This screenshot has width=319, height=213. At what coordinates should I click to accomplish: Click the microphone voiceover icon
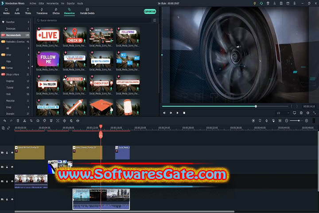click(x=267, y=121)
